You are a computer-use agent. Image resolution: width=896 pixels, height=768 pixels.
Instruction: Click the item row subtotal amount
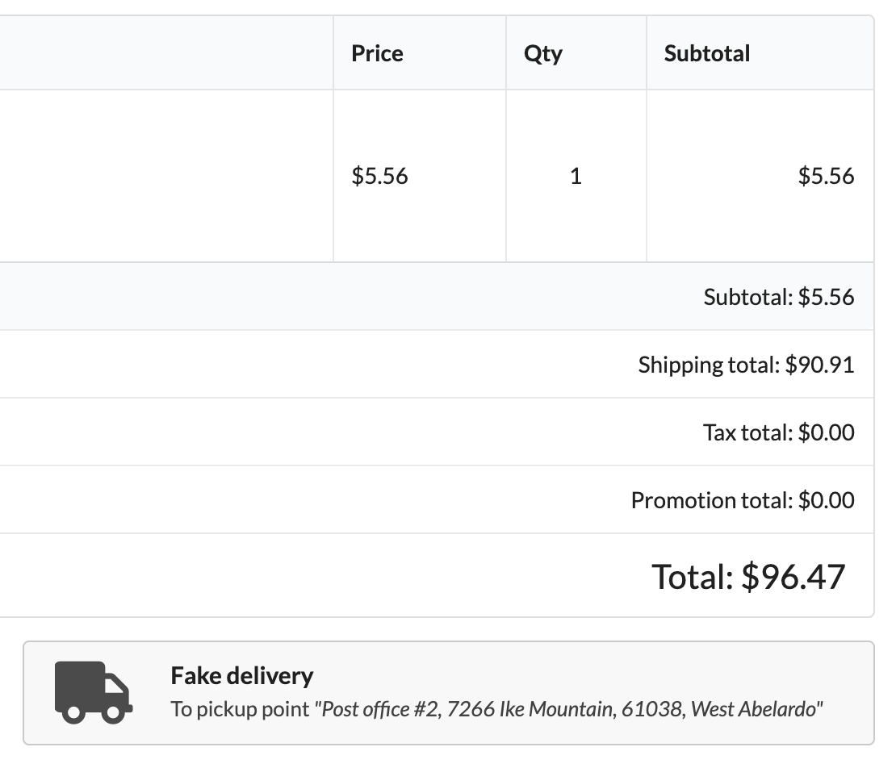825,176
